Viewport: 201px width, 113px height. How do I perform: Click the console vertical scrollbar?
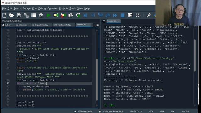coord(195,55)
